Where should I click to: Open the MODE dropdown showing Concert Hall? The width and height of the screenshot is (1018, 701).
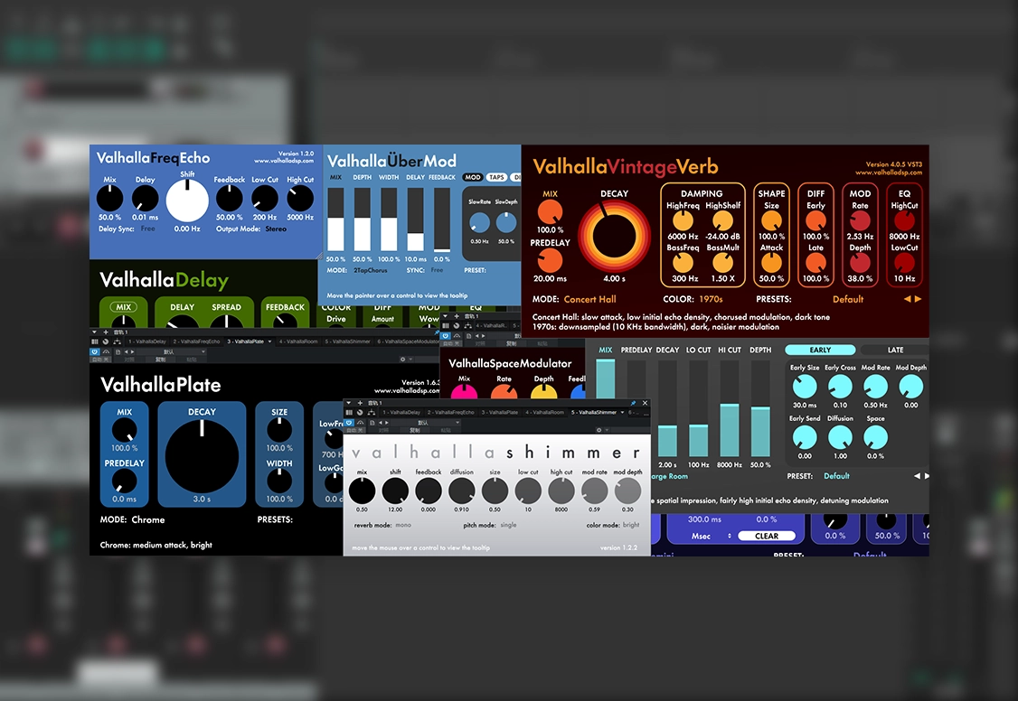[591, 299]
